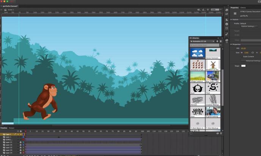Open the Stage color swatch
The height and width of the screenshot is (156, 261).
pos(243,66)
